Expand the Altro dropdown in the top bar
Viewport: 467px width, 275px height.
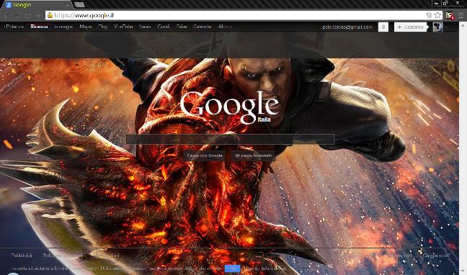(225, 27)
